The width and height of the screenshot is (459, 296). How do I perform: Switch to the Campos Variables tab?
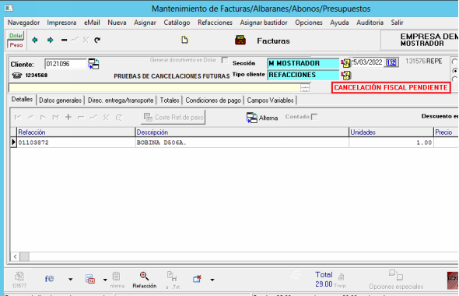pos(270,100)
